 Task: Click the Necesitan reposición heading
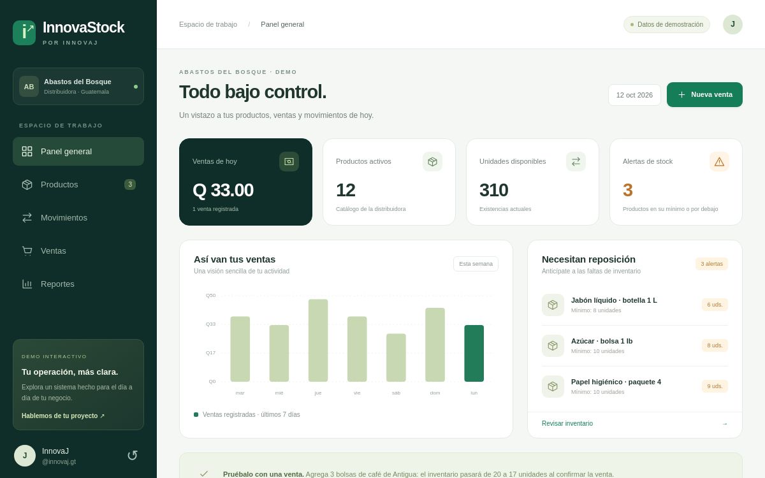(x=588, y=259)
